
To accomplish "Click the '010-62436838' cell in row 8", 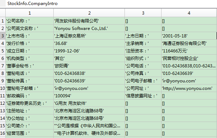I will pyautogui.click(x=89, y=73).
